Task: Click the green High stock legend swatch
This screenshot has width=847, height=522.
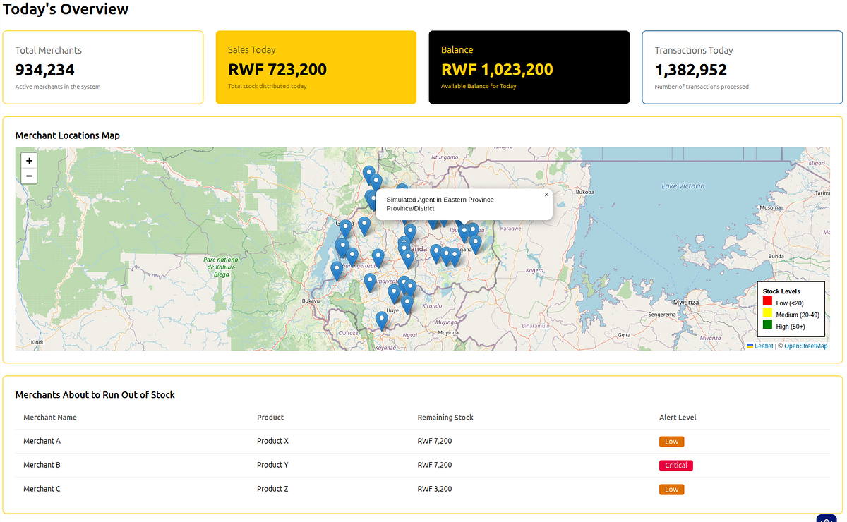Action: [x=767, y=325]
